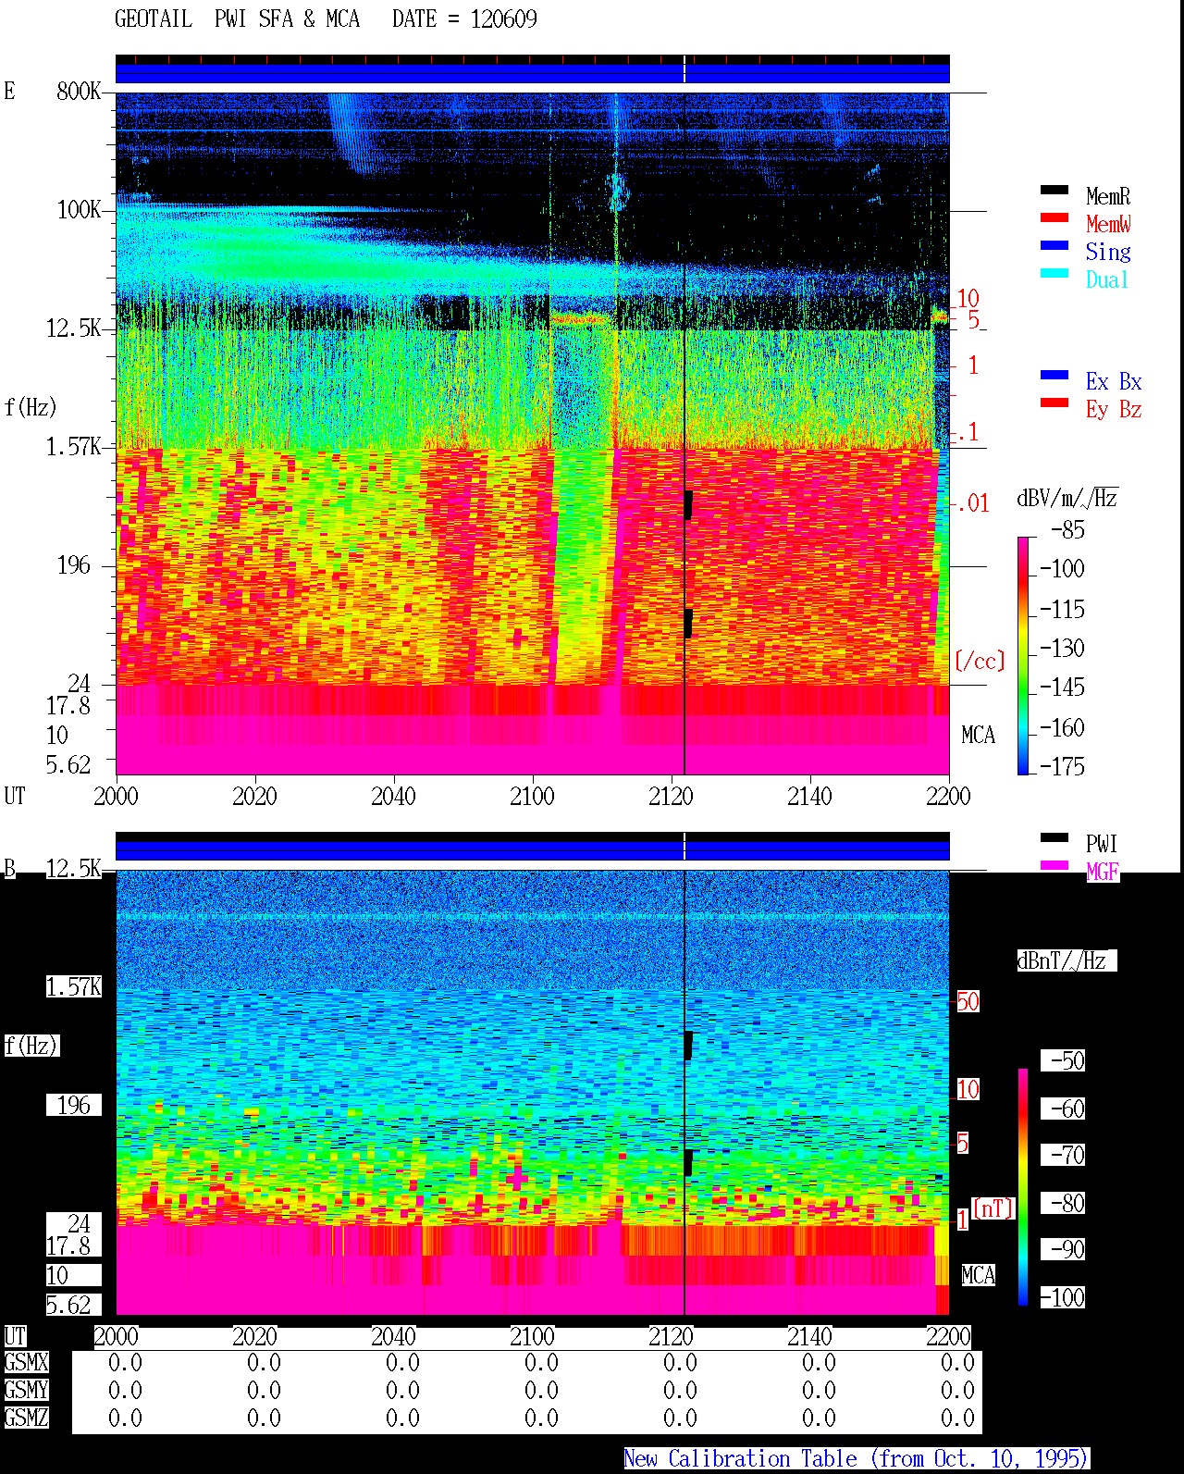This screenshot has height=1474, width=1184.
Task: Click the 2100 UT tick under E panel
Action: pyautogui.click(x=532, y=796)
